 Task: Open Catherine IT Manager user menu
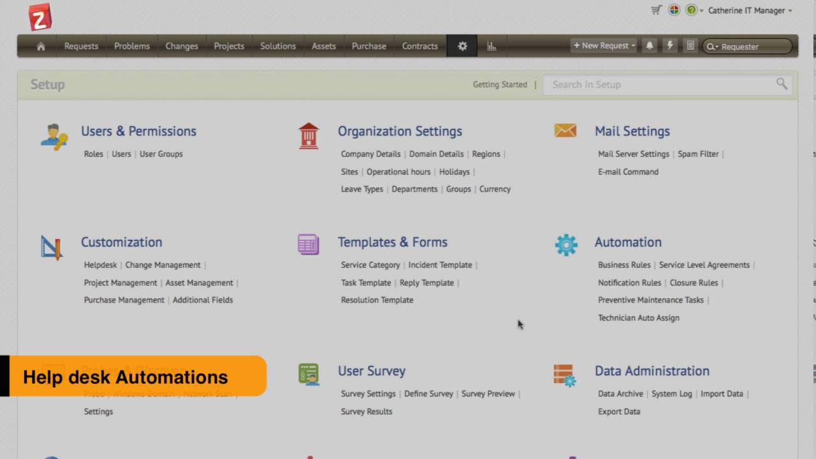point(750,10)
